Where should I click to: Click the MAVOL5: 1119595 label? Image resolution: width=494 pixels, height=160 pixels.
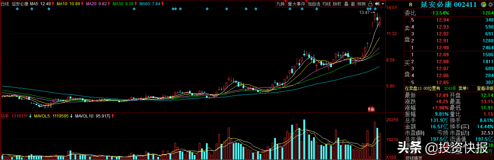tap(52, 116)
